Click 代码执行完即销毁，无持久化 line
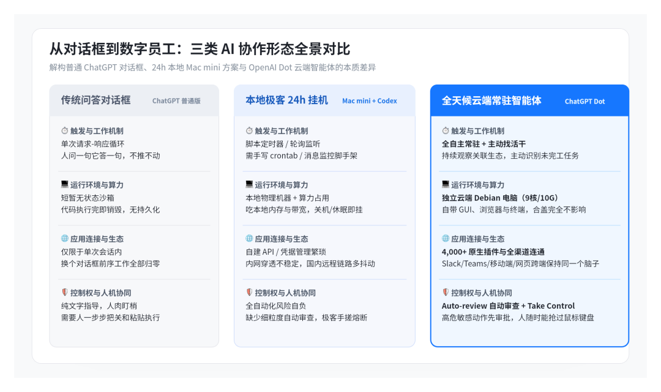This screenshot has height=392, width=661. [x=110, y=209]
